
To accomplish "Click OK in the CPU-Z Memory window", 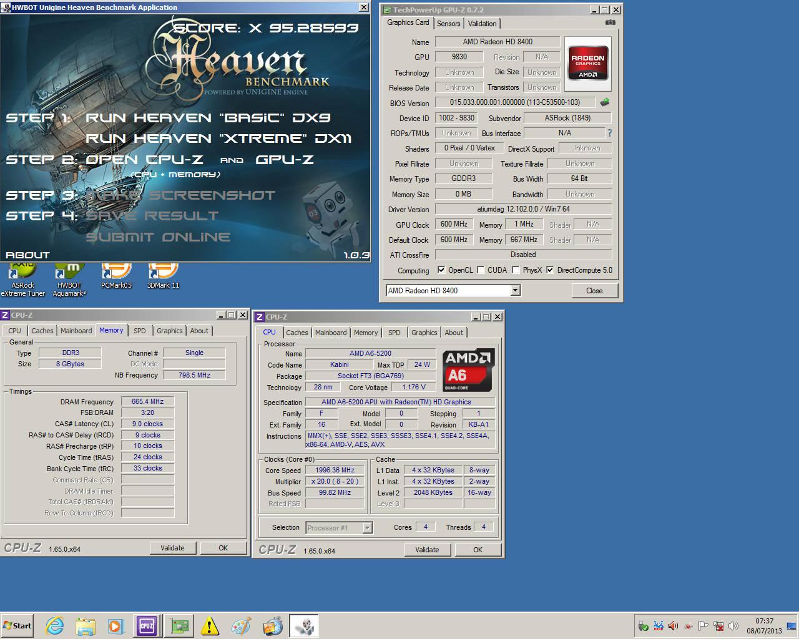I will [x=223, y=548].
